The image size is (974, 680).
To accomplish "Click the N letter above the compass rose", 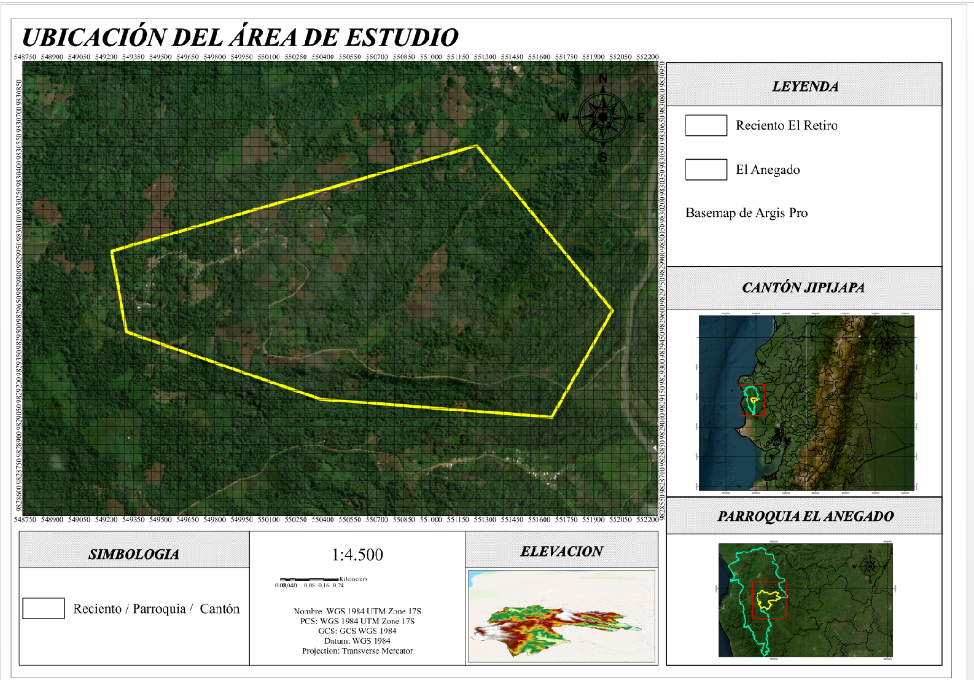I will tap(603, 79).
